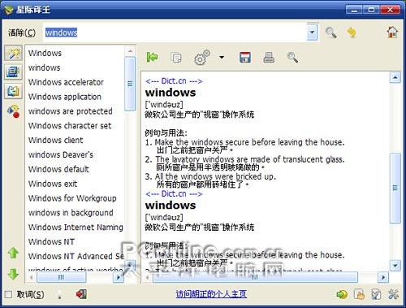Click the 清除(C) clear button
The image size is (406, 308).
(x=22, y=33)
